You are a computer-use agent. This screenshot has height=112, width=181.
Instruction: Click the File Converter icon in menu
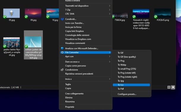point(62,52)
